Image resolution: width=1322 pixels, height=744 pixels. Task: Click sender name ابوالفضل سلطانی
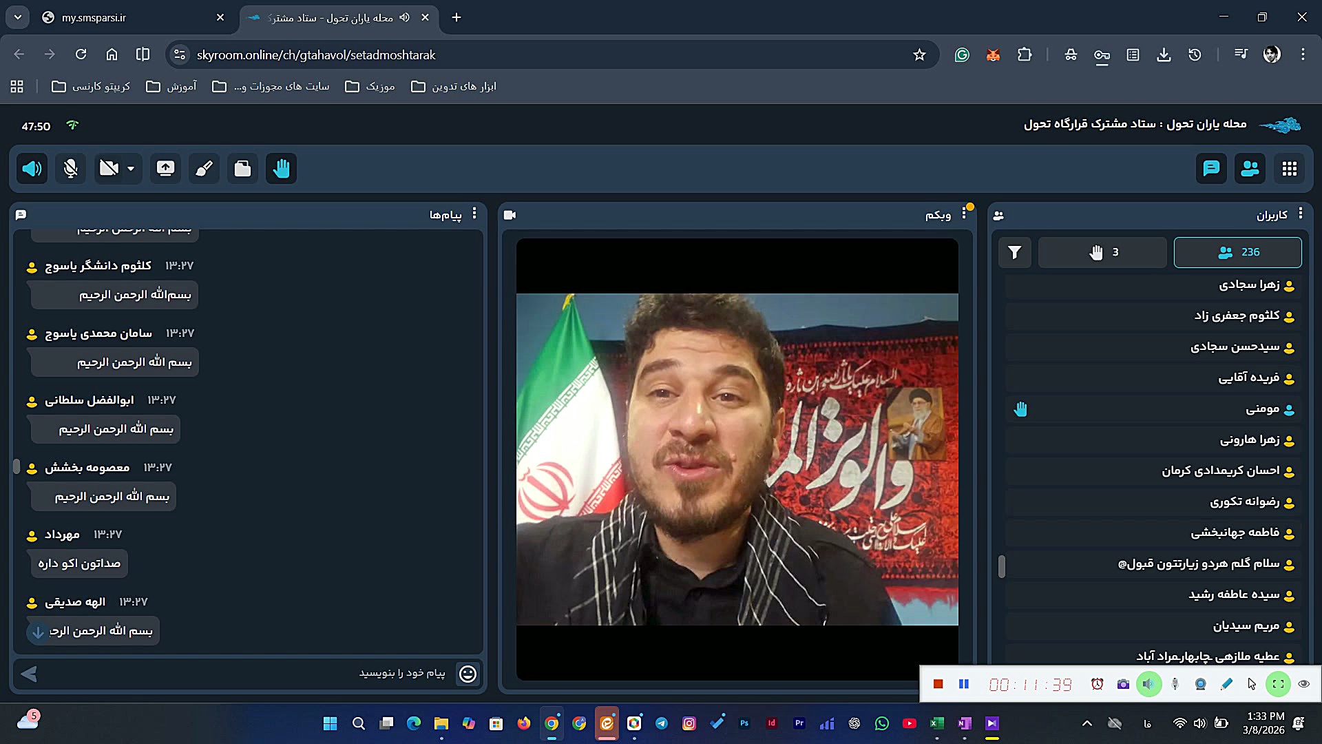[x=90, y=400]
